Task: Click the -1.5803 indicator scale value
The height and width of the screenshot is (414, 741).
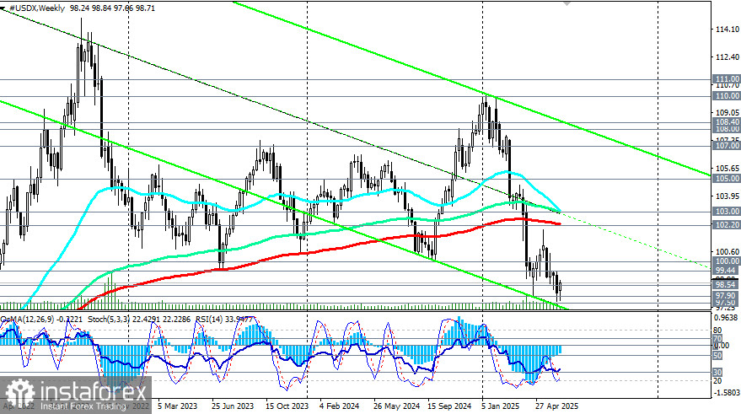Action: pyautogui.click(x=727, y=393)
